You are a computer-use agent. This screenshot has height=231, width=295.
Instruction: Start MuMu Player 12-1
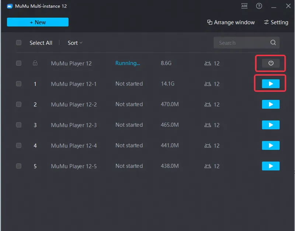coord(271,84)
